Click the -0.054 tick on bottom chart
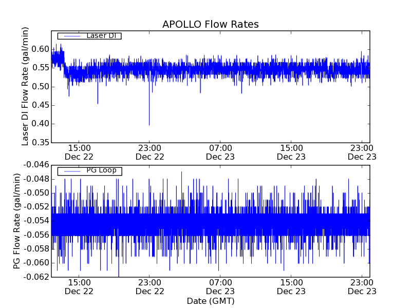The height and width of the screenshot is (308, 411). (36, 221)
